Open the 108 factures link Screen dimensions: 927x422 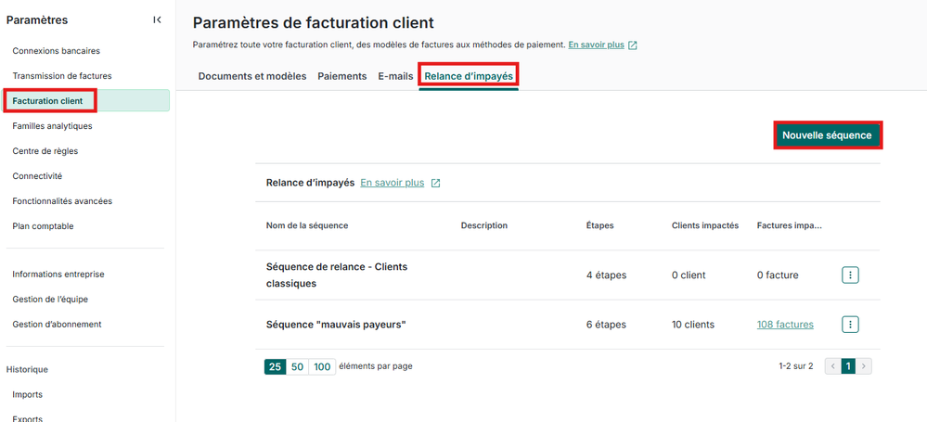[785, 325]
